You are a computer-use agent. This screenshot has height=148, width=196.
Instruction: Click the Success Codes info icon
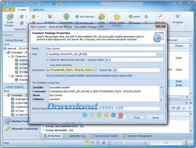point(107,60)
